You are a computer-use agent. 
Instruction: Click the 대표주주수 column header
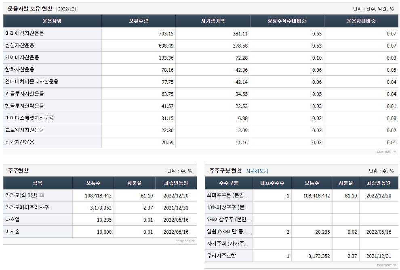pyautogui.click(x=272, y=183)
